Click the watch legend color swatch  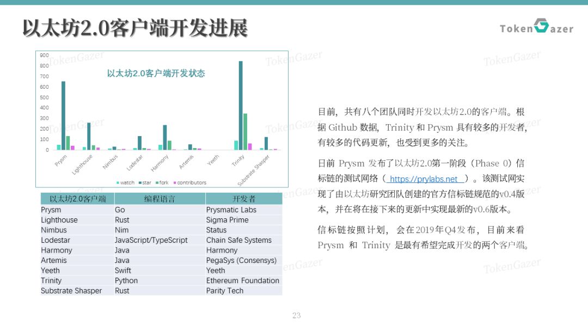(x=118, y=183)
